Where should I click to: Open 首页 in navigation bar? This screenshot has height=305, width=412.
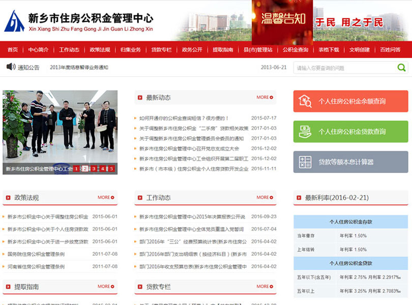[13, 50]
